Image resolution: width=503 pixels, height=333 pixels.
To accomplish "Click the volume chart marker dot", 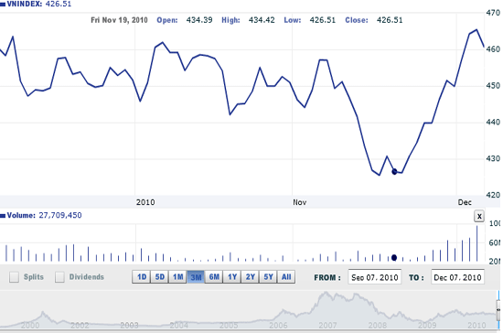I will pyautogui.click(x=394, y=258).
